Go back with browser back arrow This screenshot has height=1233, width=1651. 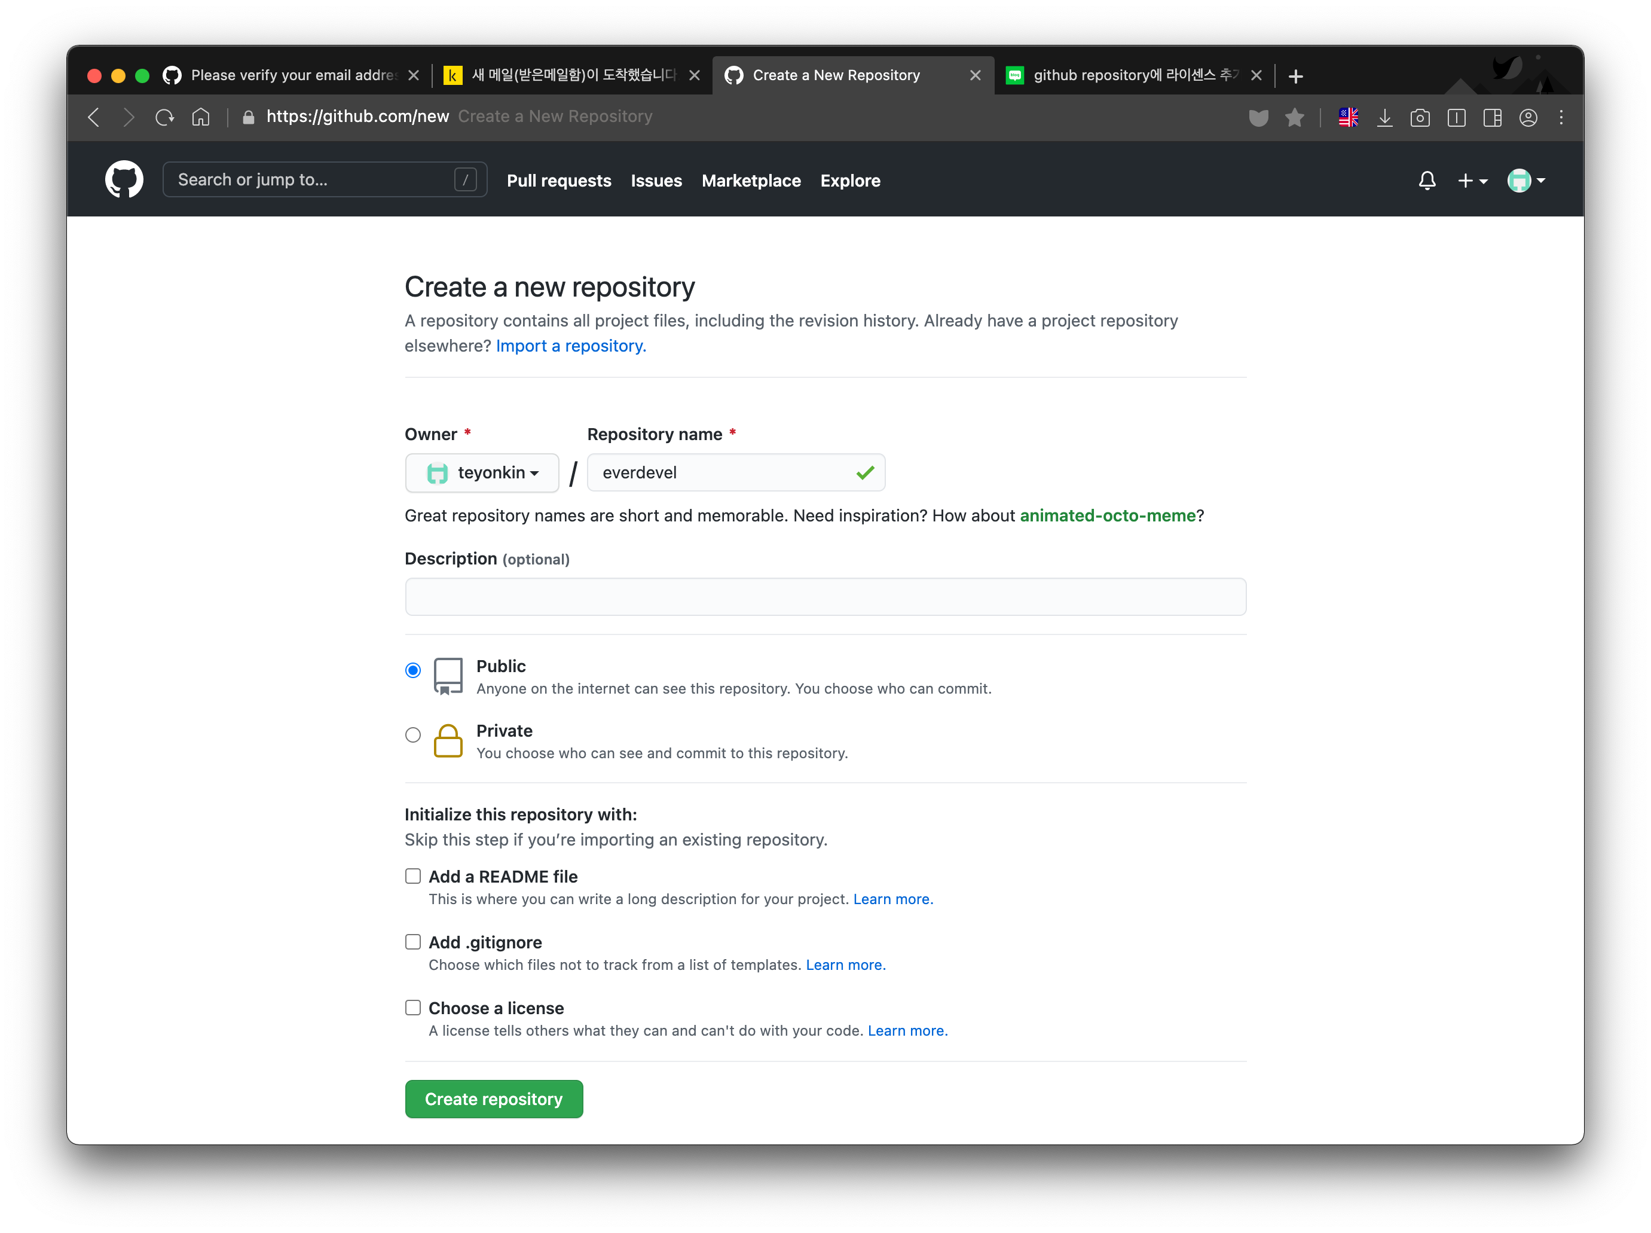point(94,117)
